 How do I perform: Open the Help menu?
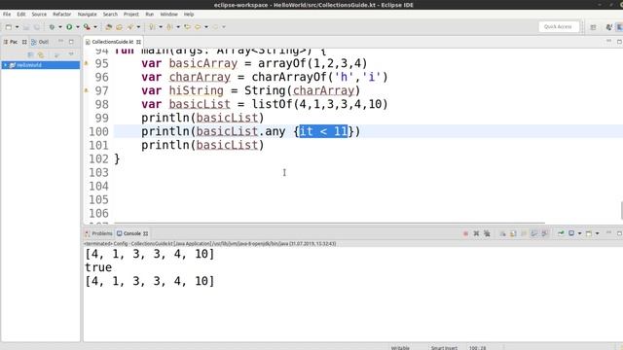click(x=189, y=15)
